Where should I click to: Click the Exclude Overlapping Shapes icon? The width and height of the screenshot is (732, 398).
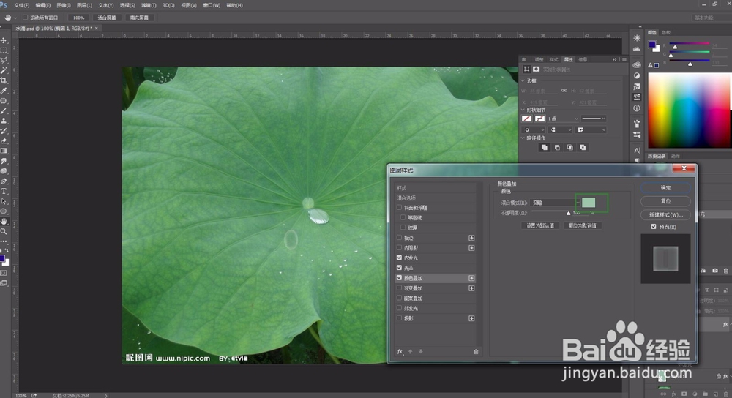coord(583,148)
